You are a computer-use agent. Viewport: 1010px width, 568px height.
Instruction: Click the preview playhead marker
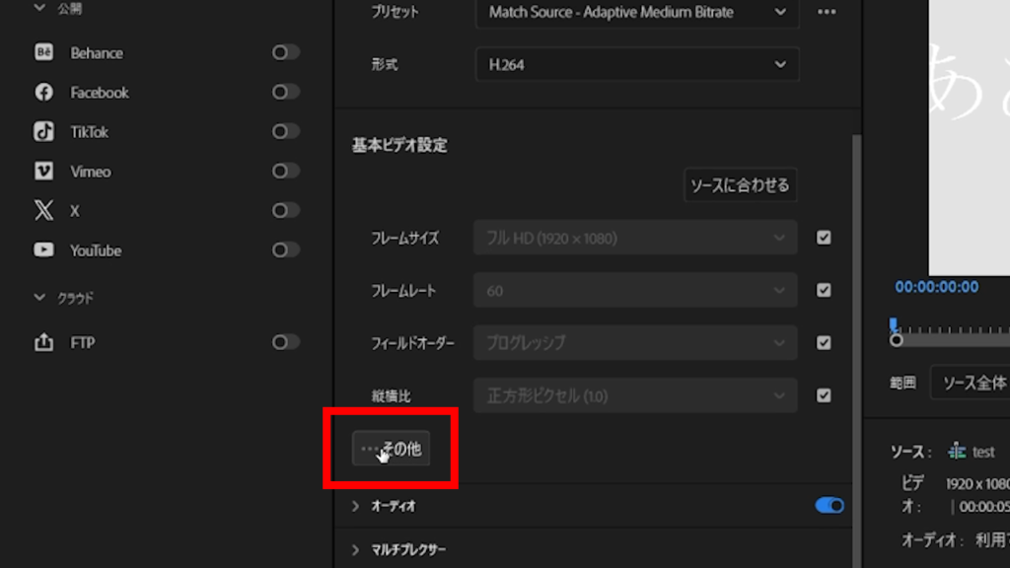coord(894,323)
